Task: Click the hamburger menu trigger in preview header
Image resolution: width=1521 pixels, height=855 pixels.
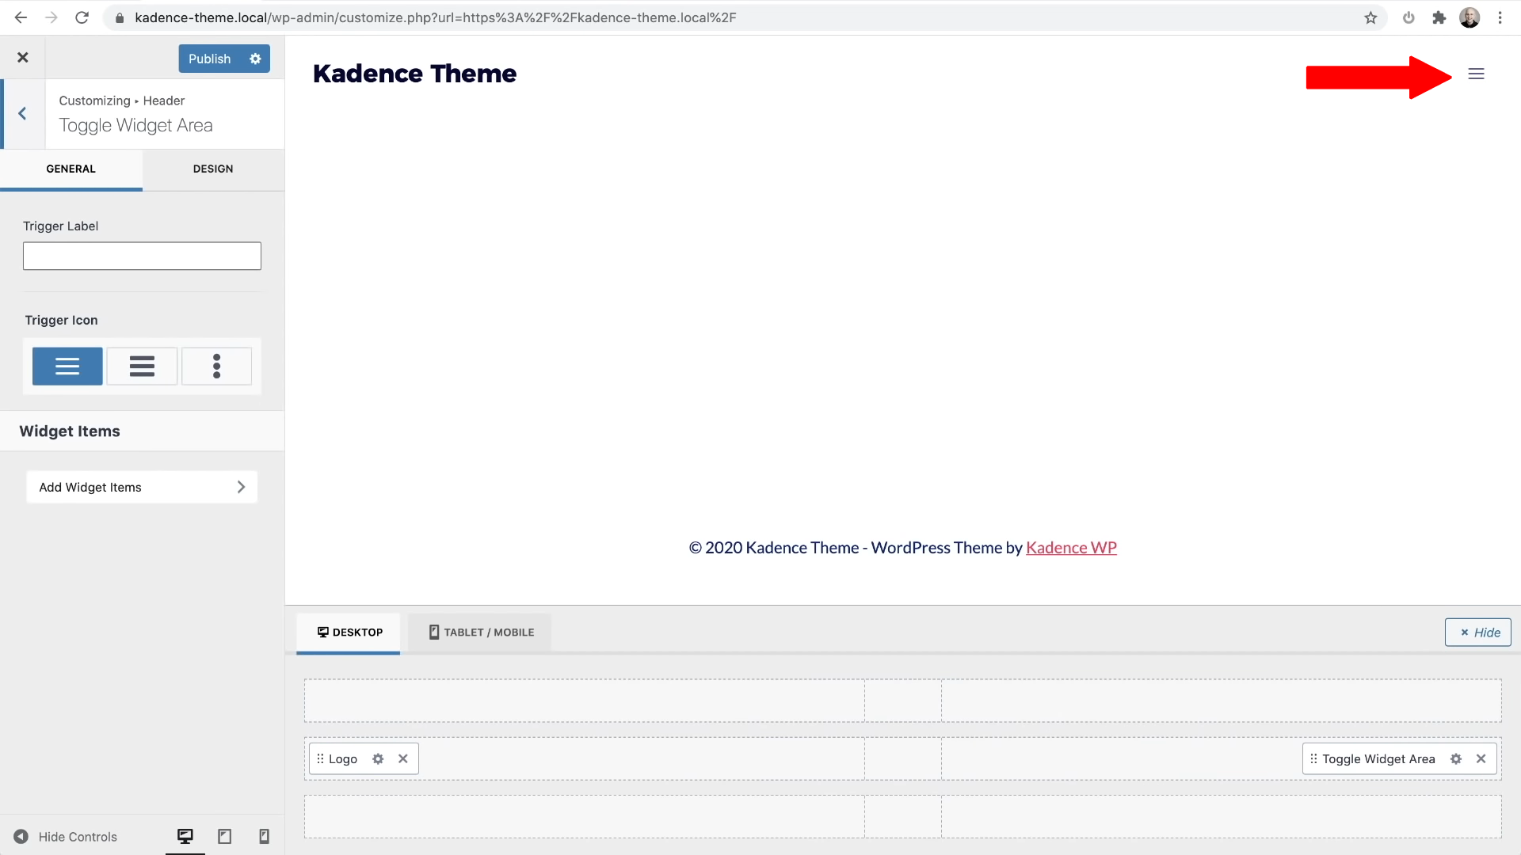Action: [1476, 74]
